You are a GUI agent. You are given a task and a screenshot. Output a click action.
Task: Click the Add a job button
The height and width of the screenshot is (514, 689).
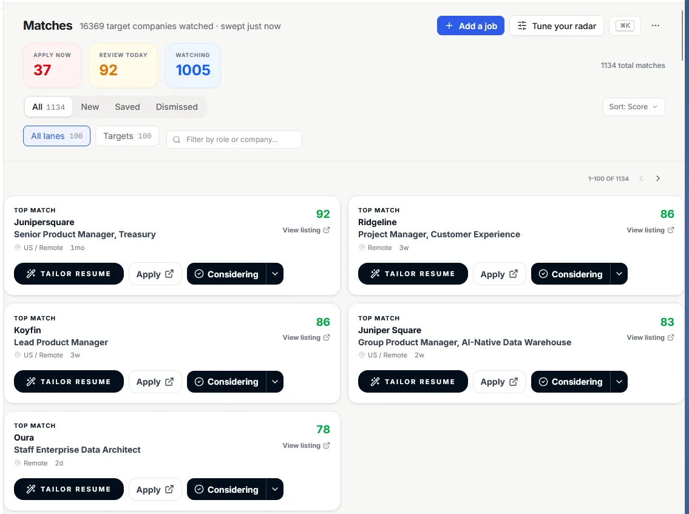coord(470,26)
